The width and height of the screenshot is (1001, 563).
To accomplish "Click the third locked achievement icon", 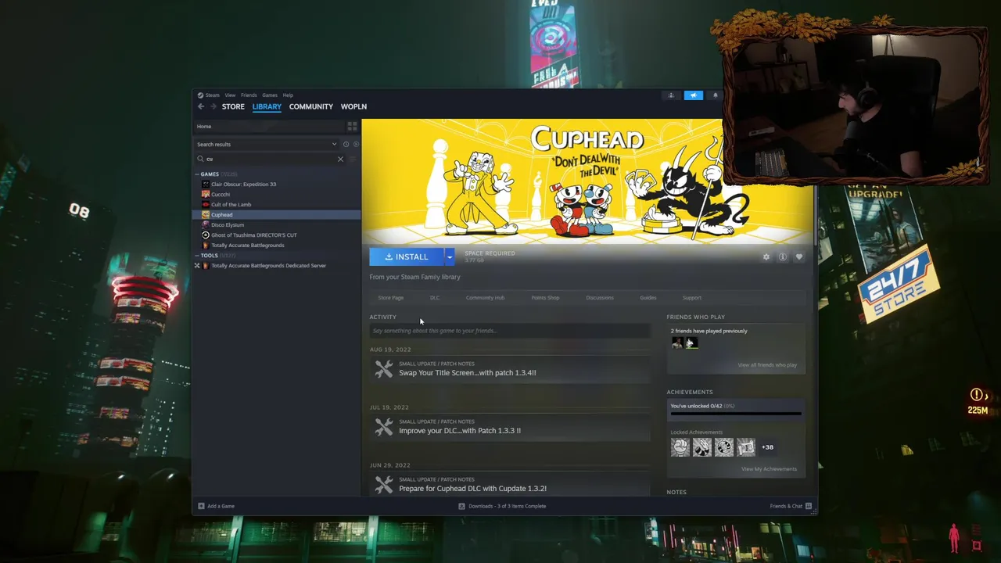I will pyautogui.click(x=724, y=447).
